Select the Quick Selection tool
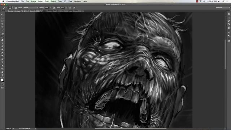Image resolution: width=231 pixels, height=130 pixels. (3, 24)
